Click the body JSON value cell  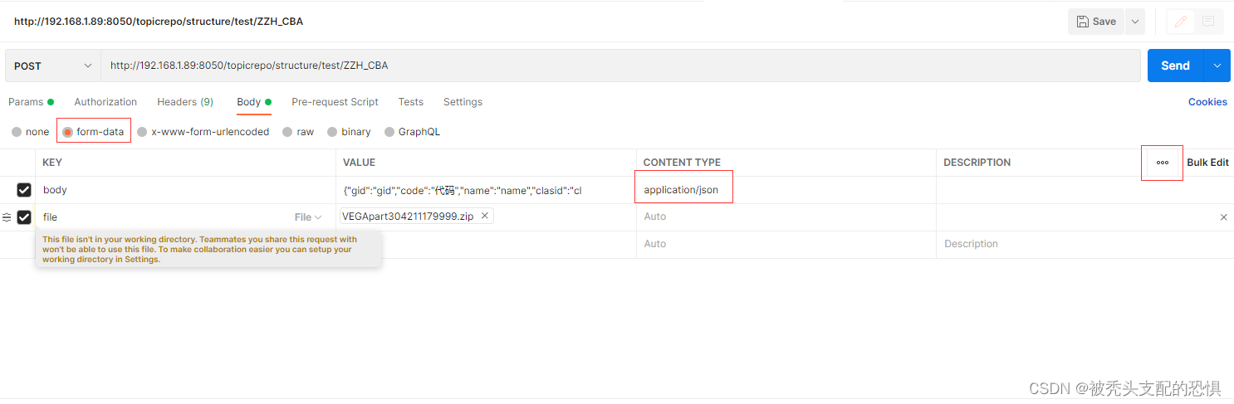tap(487, 190)
